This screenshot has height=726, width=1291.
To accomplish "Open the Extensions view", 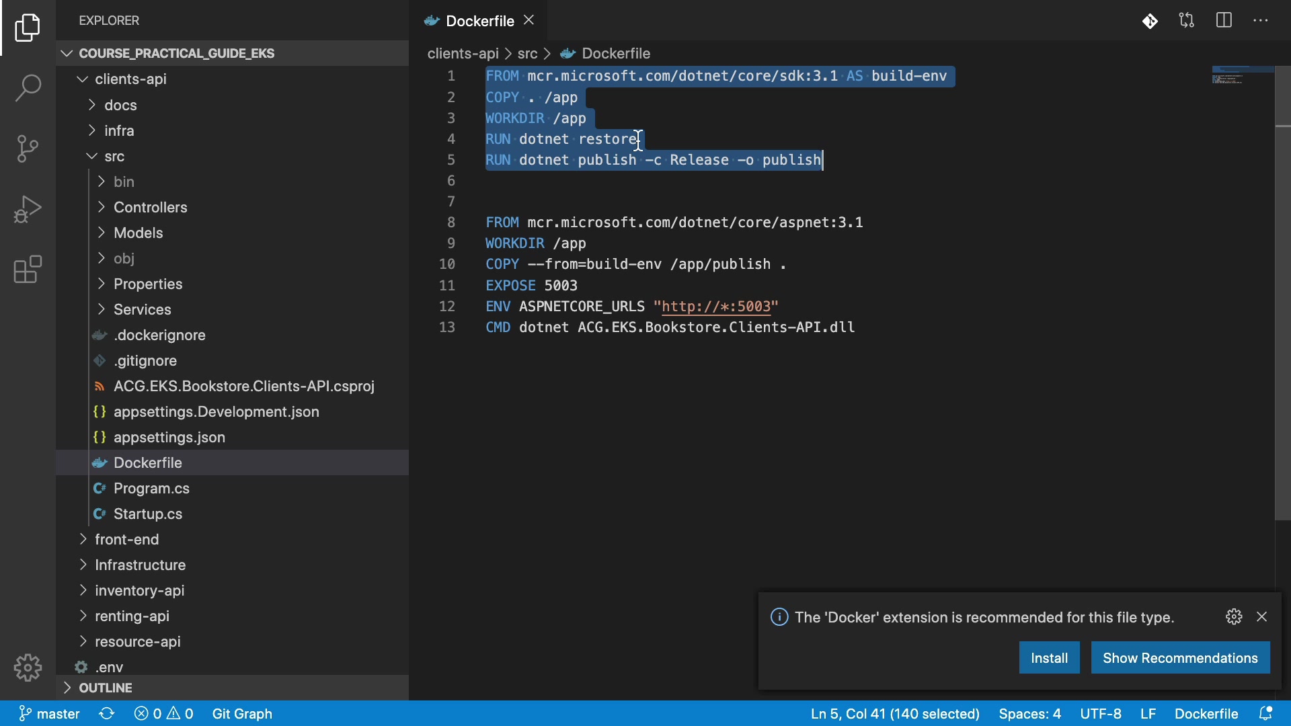I will click(28, 270).
